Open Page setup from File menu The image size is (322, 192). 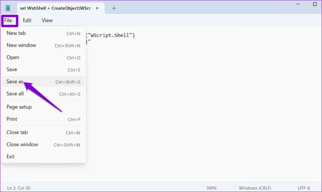coord(43,107)
